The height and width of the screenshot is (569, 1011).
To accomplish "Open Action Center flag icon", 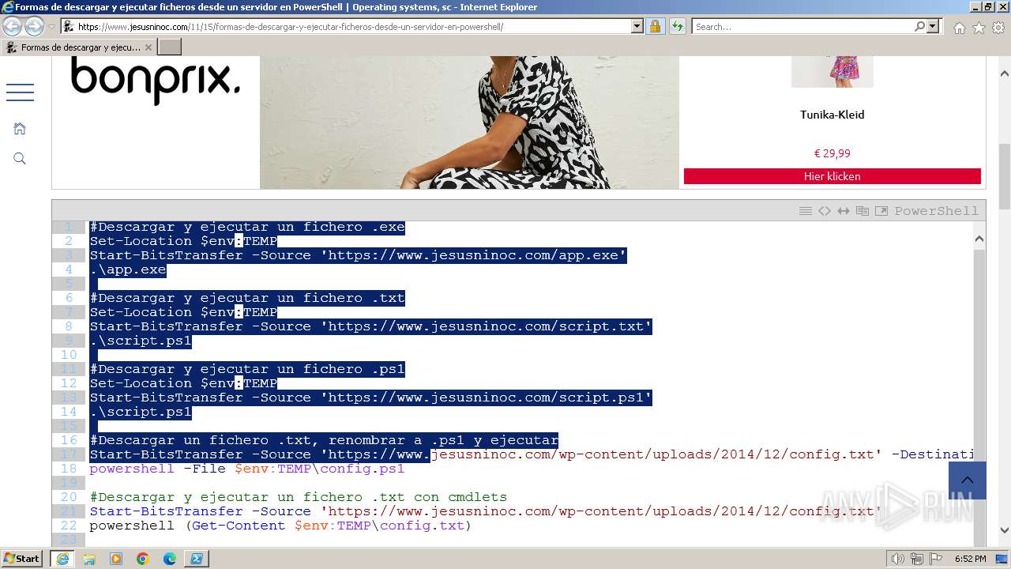I will pos(936,559).
